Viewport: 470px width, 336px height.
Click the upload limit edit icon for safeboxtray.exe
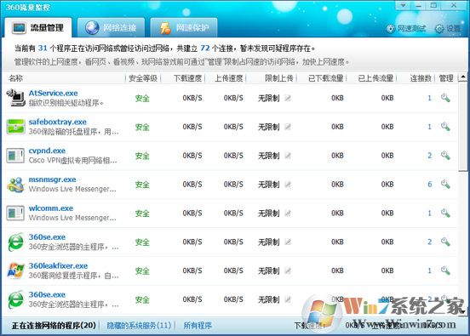[x=288, y=127]
